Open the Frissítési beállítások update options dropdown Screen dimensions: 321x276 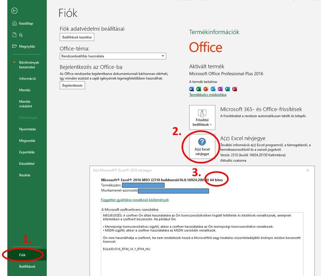[x=202, y=117]
